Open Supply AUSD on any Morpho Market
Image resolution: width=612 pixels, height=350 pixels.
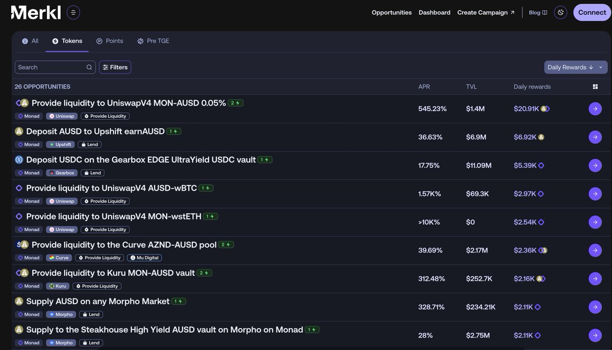coord(98,302)
